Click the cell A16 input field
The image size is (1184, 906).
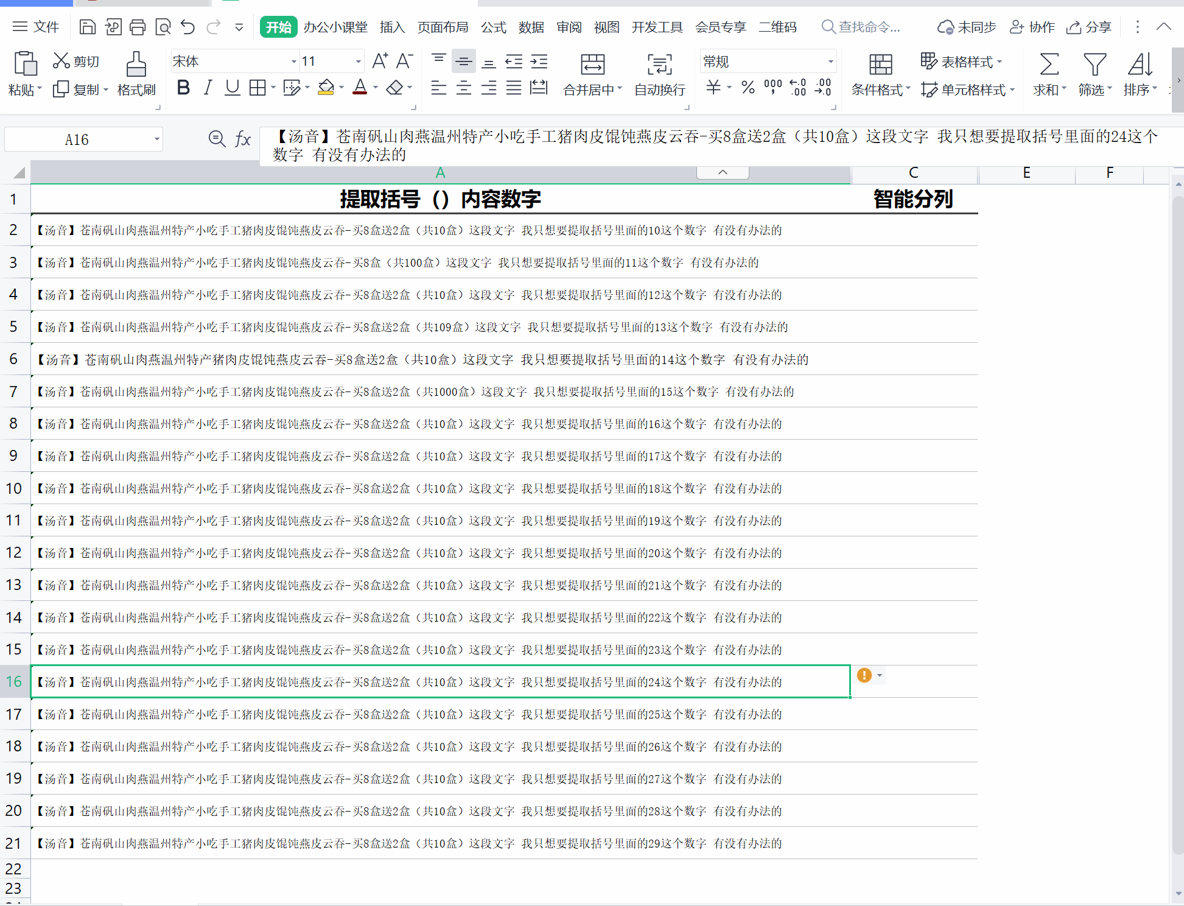click(440, 681)
